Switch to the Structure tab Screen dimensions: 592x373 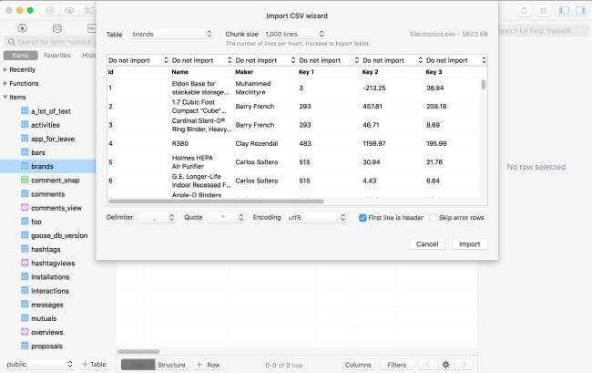(x=171, y=365)
